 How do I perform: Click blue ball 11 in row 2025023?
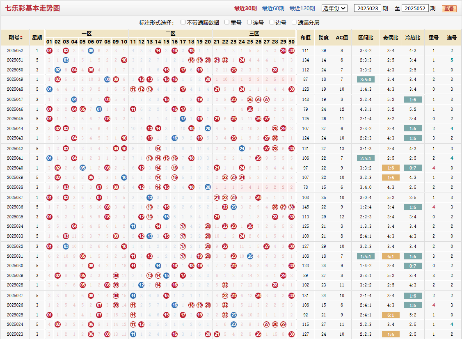click(x=133, y=334)
